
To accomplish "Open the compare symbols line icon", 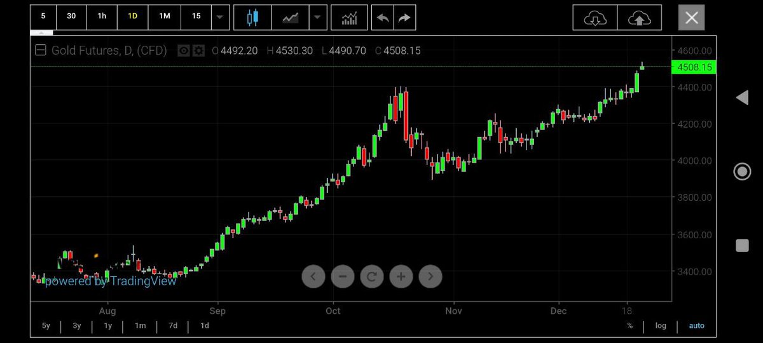I will 290,18.
